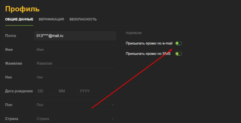Select the MM birth month field
This screenshot has width=241, height=123.
click(x=66, y=91)
